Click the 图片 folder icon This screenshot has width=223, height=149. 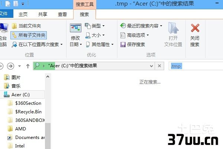[x=7, y=78]
